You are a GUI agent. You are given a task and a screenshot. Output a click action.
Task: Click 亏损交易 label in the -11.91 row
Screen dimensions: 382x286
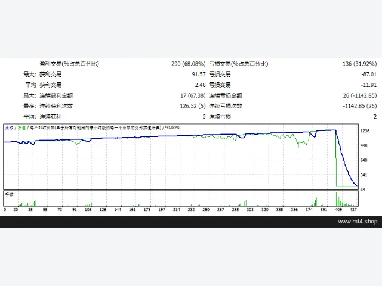coord(220,85)
